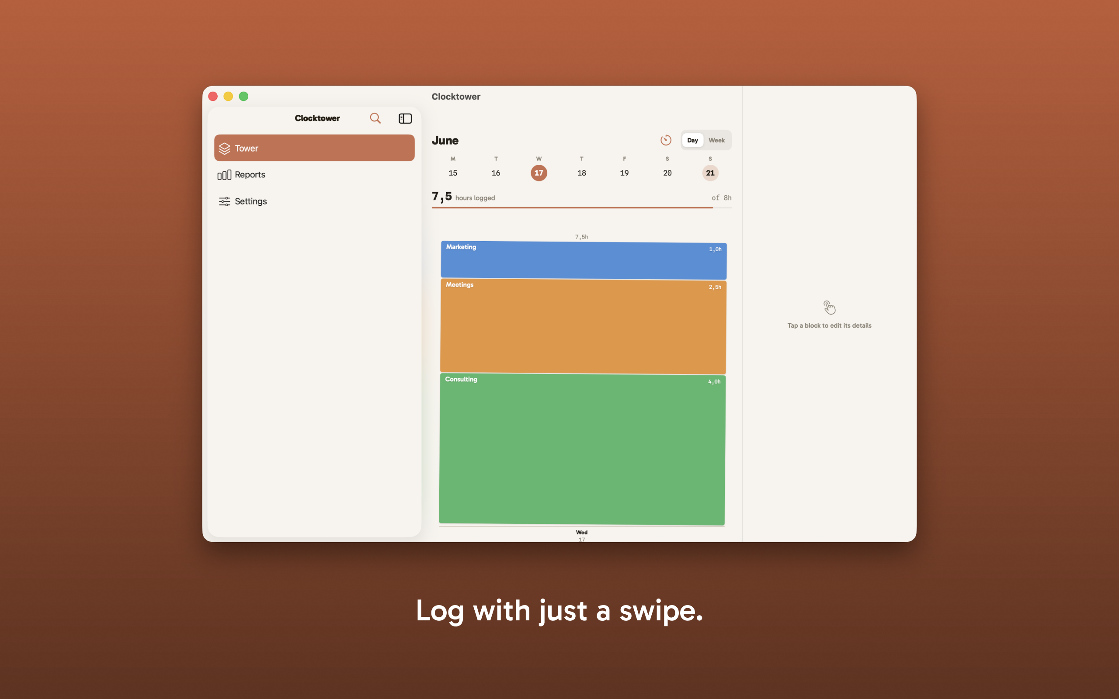Toggle the sidebar panel icon
The height and width of the screenshot is (699, 1119).
(405, 118)
